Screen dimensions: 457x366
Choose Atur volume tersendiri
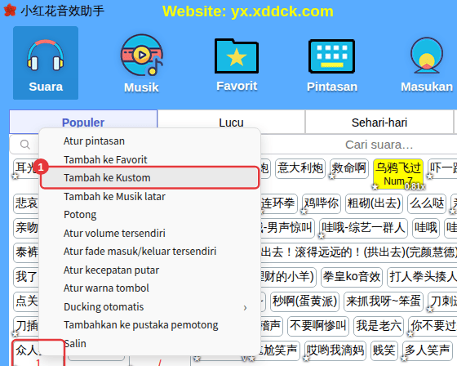149,233
